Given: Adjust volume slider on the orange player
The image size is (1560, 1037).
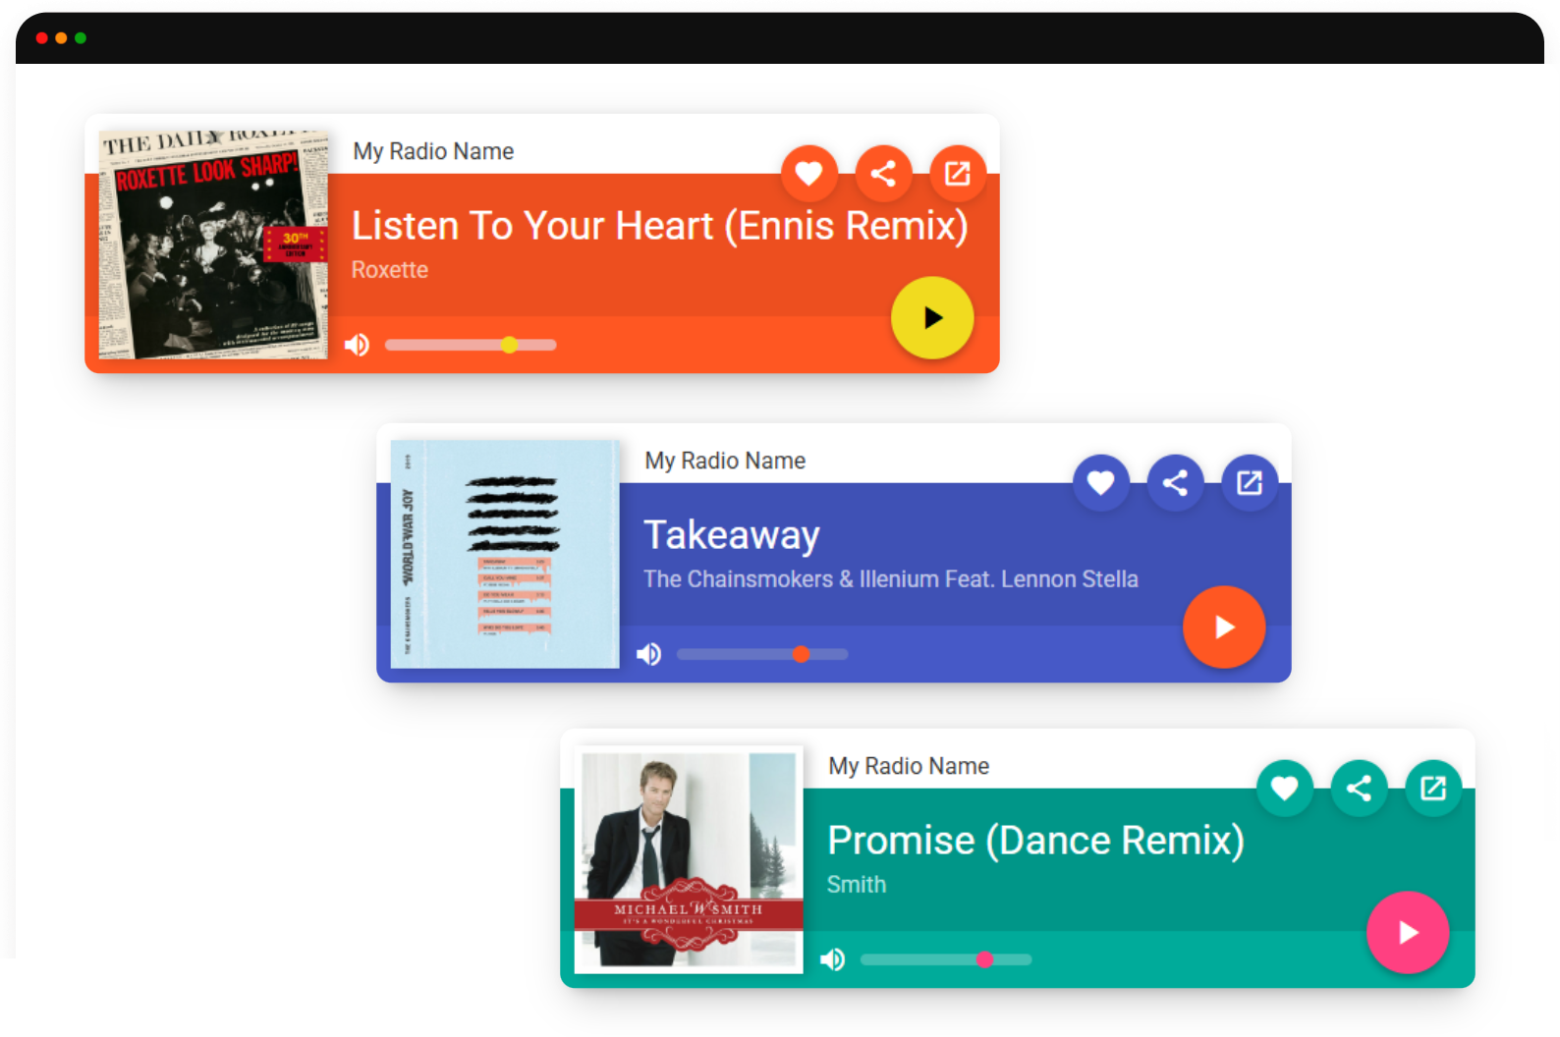Looking at the screenshot, I should pos(471,345).
